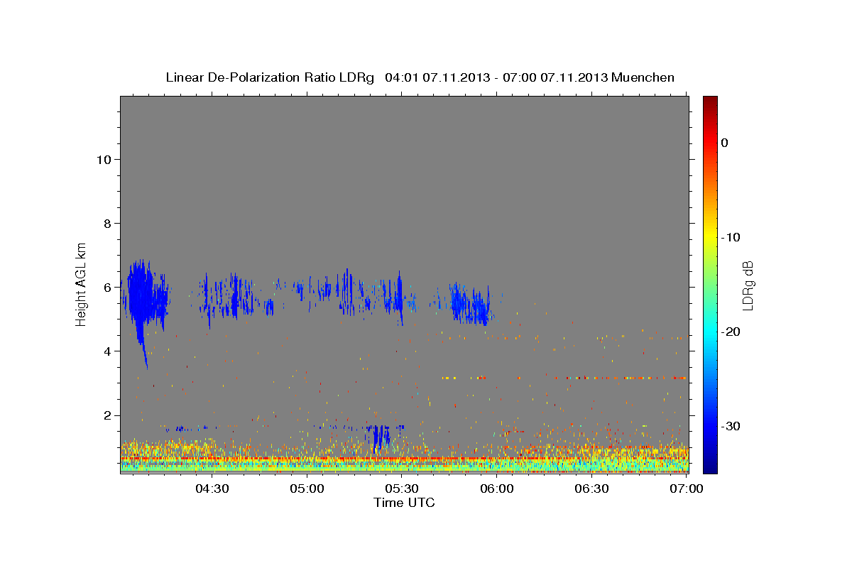Image resolution: width=852 pixels, height=568 pixels.
Task: Click the 04:30 time tick label
Action: [x=212, y=488]
